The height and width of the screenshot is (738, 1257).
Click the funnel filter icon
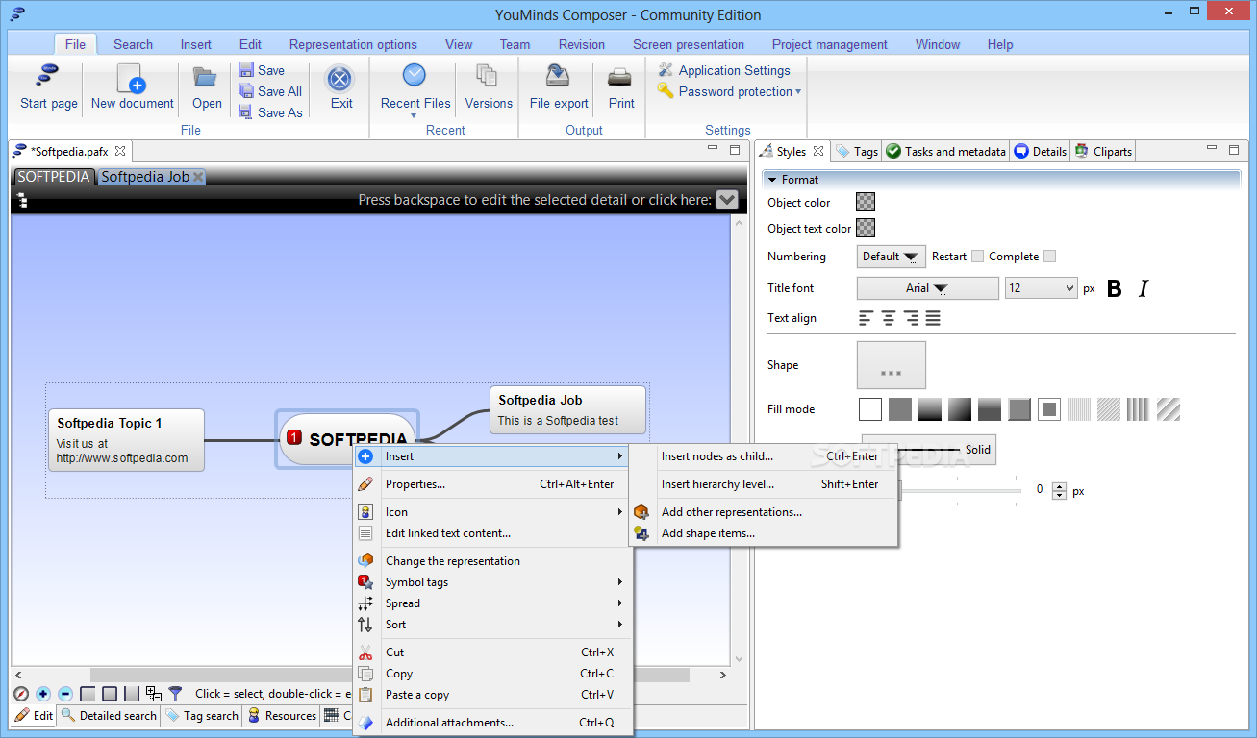[x=175, y=693]
